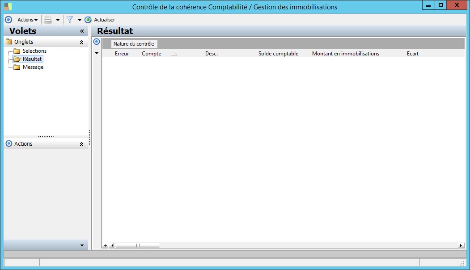Click the plus button at the grid's bottom left
470x270 pixels.
point(106,246)
